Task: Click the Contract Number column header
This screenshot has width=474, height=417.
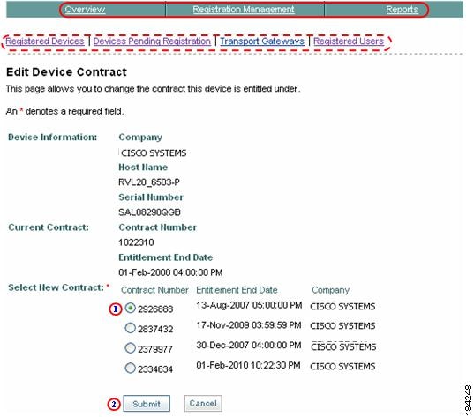Action: click(154, 290)
